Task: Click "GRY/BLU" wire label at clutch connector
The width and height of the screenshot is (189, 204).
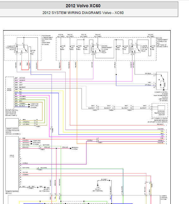Action: [x=148, y=85]
